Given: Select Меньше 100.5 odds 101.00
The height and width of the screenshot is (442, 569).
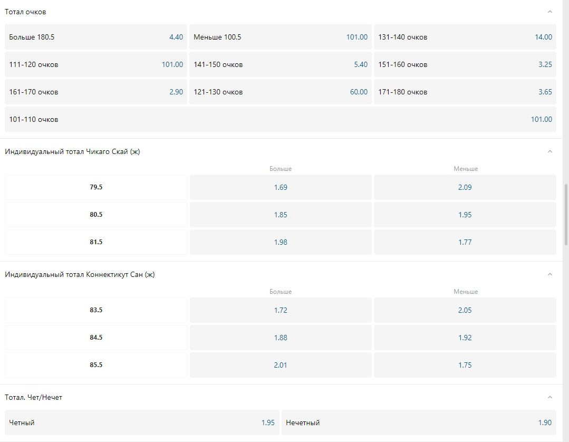Looking at the screenshot, I should [280, 37].
